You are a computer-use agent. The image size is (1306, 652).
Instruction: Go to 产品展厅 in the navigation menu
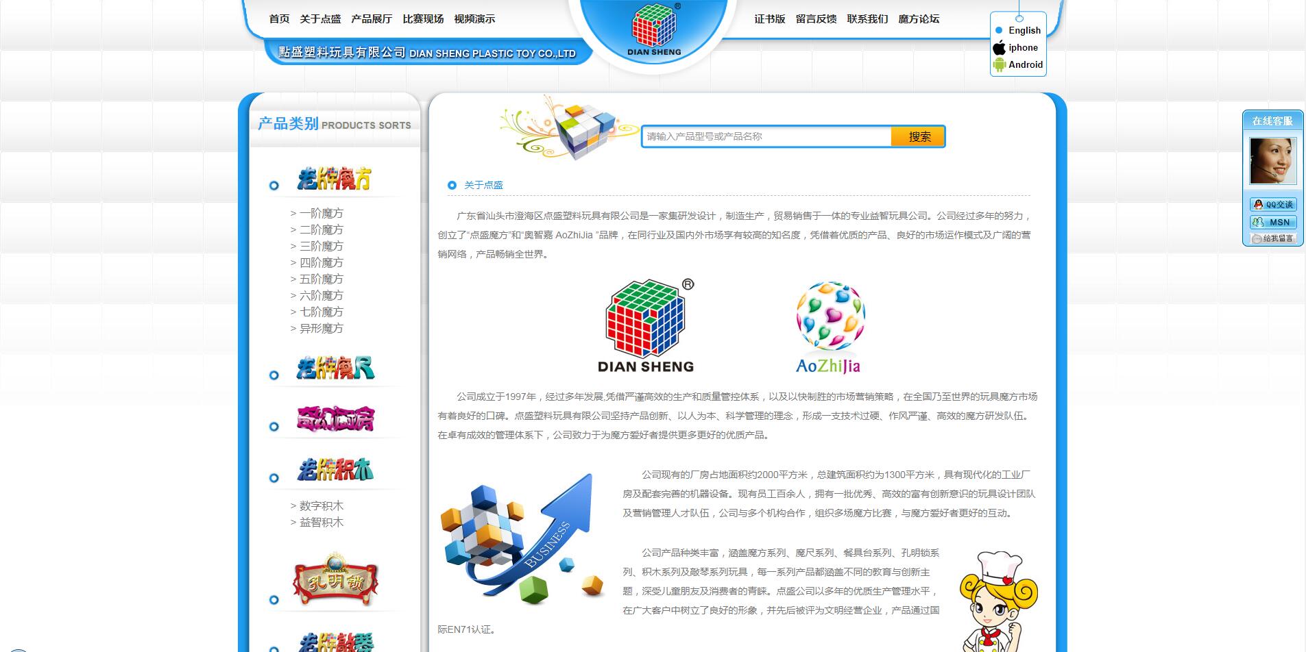point(372,19)
